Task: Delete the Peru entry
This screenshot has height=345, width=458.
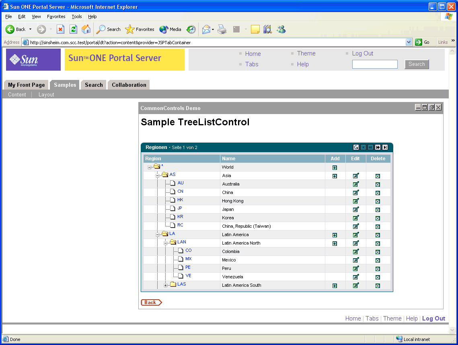Action: (378, 269)
